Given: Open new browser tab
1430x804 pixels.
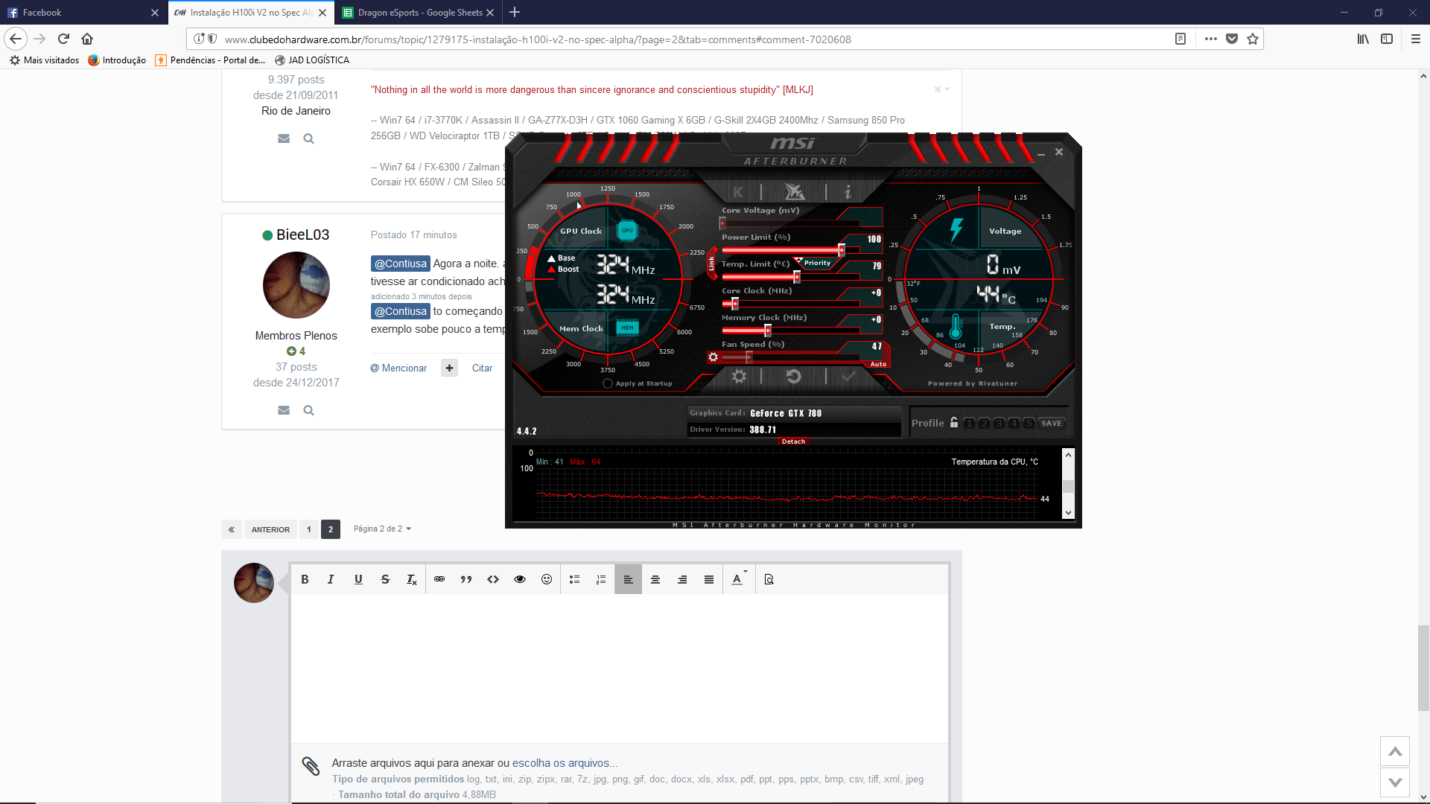Looking at the screenshot, I should (515, 12).
